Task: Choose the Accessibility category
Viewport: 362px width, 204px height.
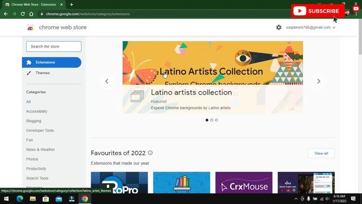Action: 36,111
